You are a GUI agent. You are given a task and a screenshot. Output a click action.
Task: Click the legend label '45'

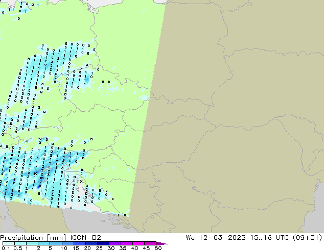tap(146, 248)
